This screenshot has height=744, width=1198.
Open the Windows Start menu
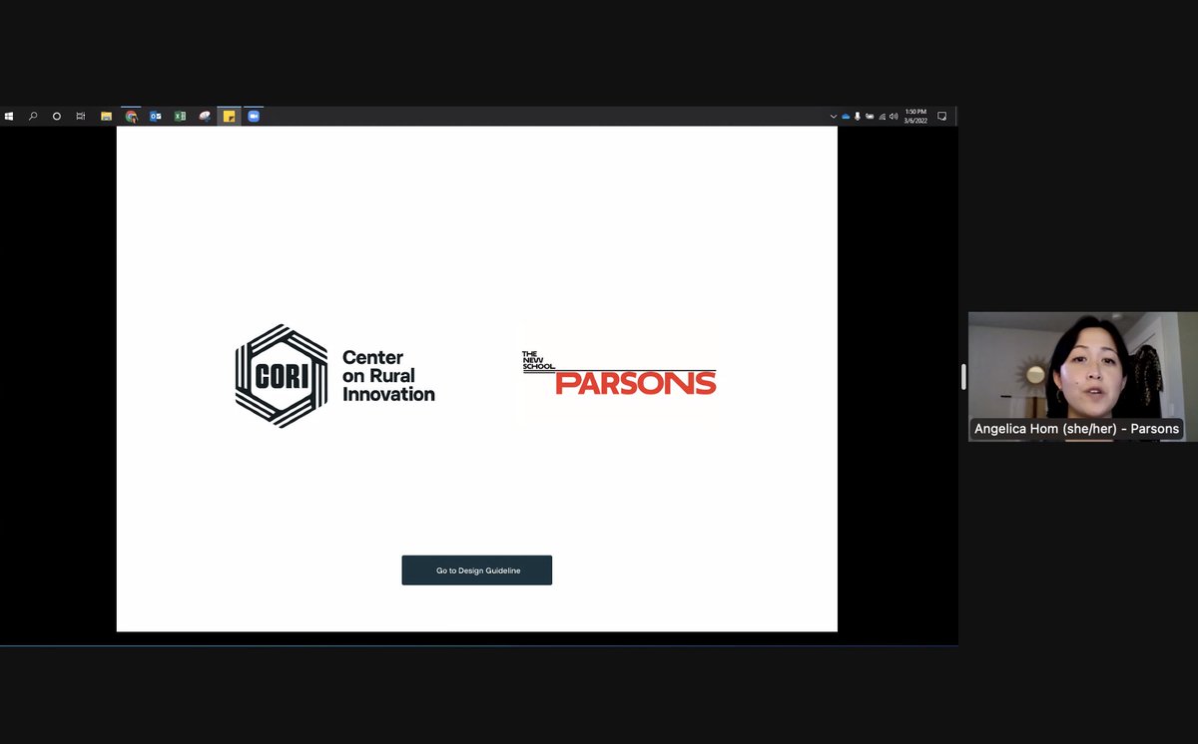point(9,117)
